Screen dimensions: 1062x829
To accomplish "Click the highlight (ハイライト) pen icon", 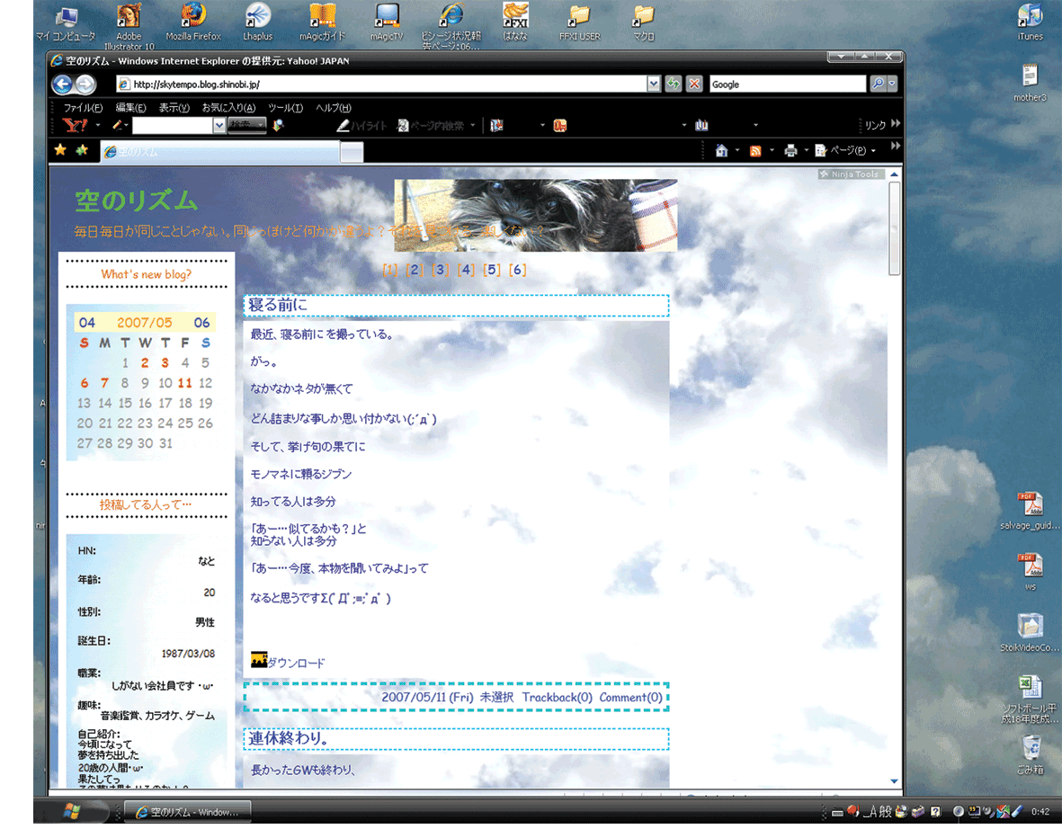I will 343,125.
